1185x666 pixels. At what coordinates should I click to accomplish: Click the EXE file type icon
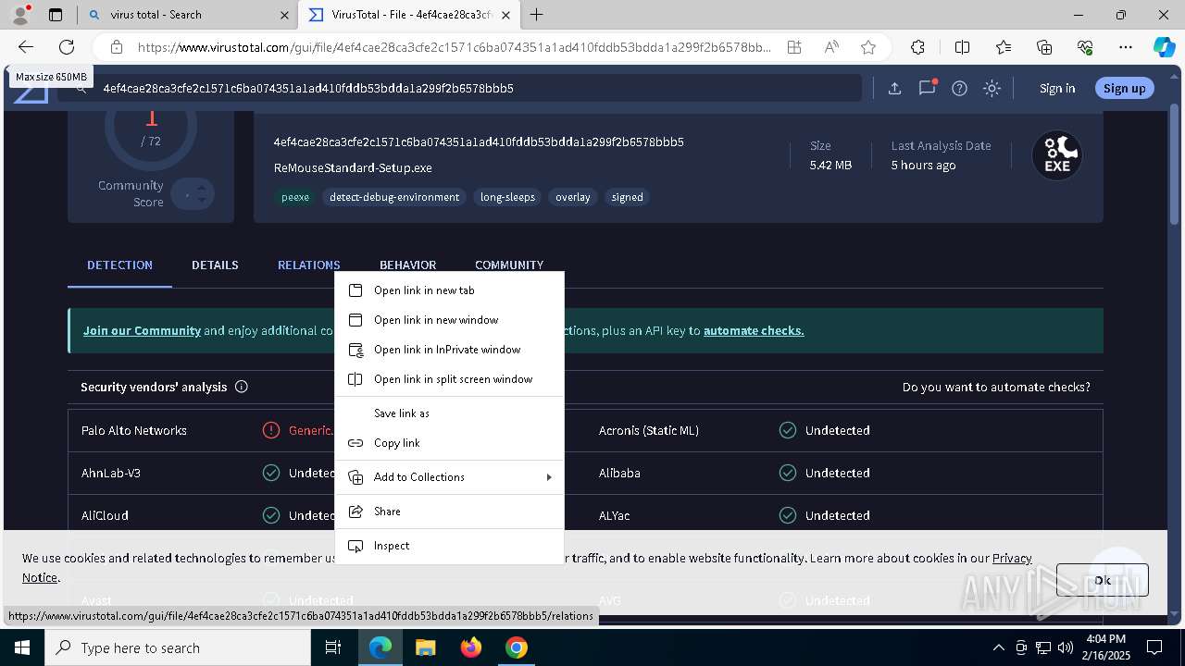coord(1057,155)
